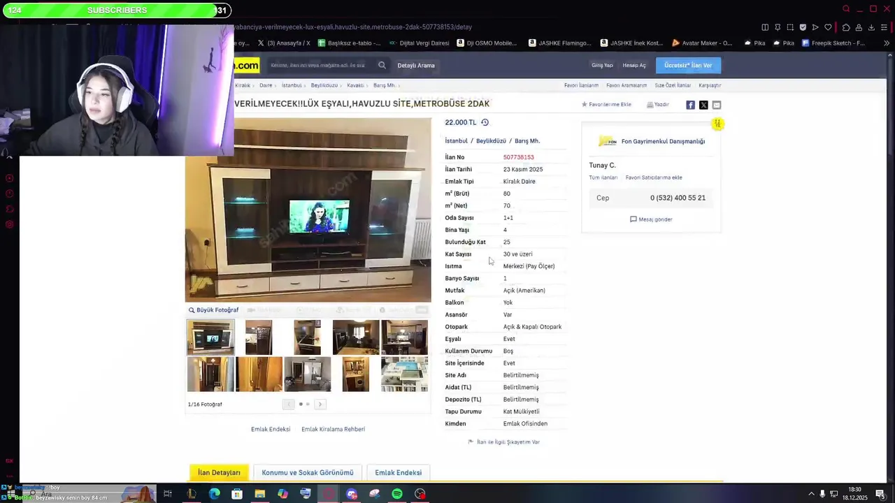Expand the hidden system tray icons chevron

tap(811, 494)
